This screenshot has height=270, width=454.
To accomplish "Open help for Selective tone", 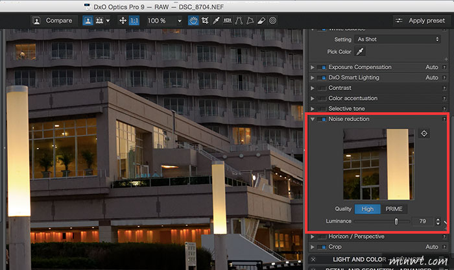I will 444,109.
